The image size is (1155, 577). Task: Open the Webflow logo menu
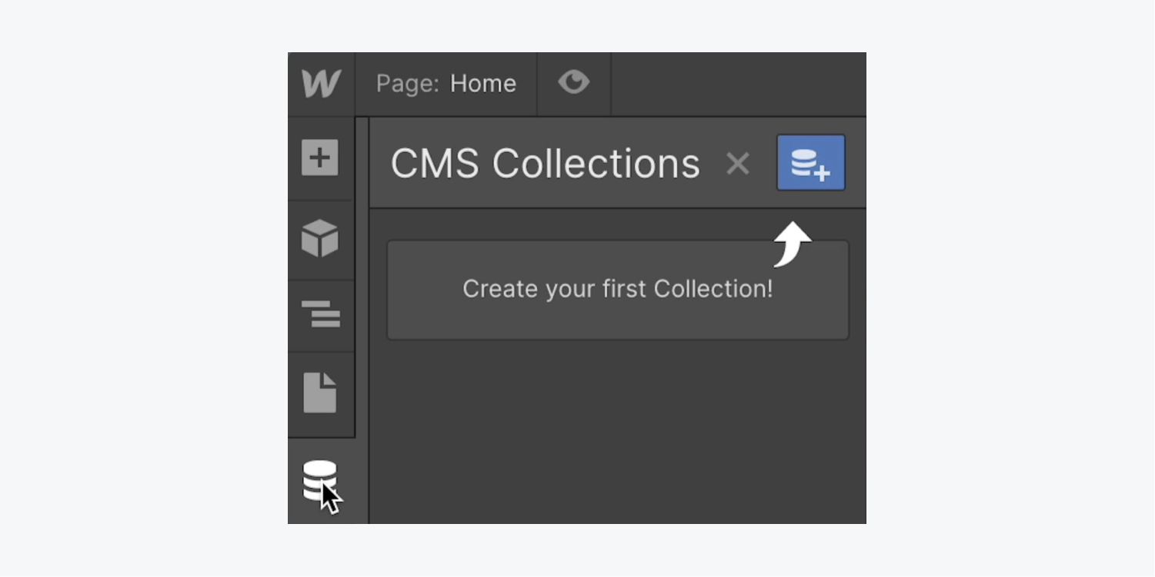click(321, 84)
